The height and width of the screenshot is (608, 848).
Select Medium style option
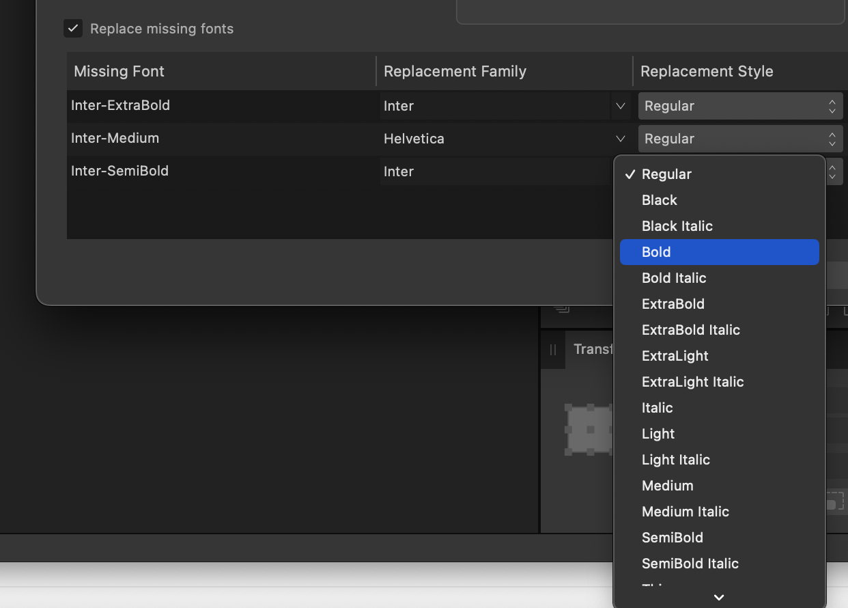719,486
